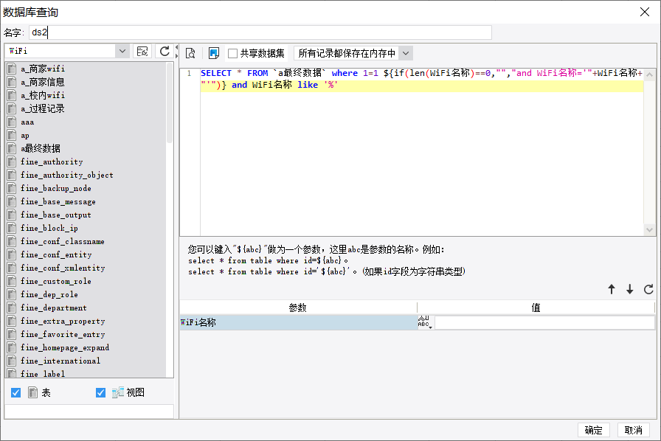Select the fine_base_message table
Screen dimensions: 661x441
click(x=58, y=201)
